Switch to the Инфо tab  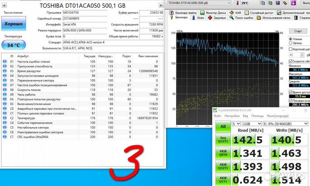pos(198,18)
